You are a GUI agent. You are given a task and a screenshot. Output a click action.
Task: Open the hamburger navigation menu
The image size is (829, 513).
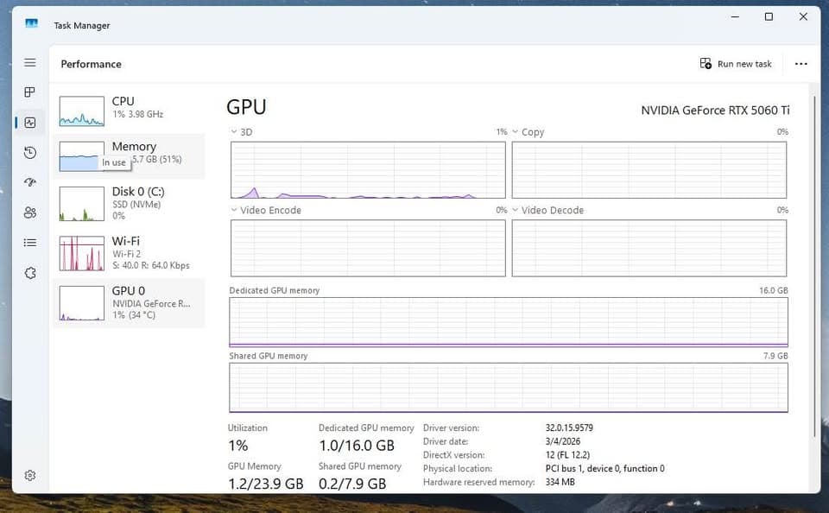coord(30,62)
